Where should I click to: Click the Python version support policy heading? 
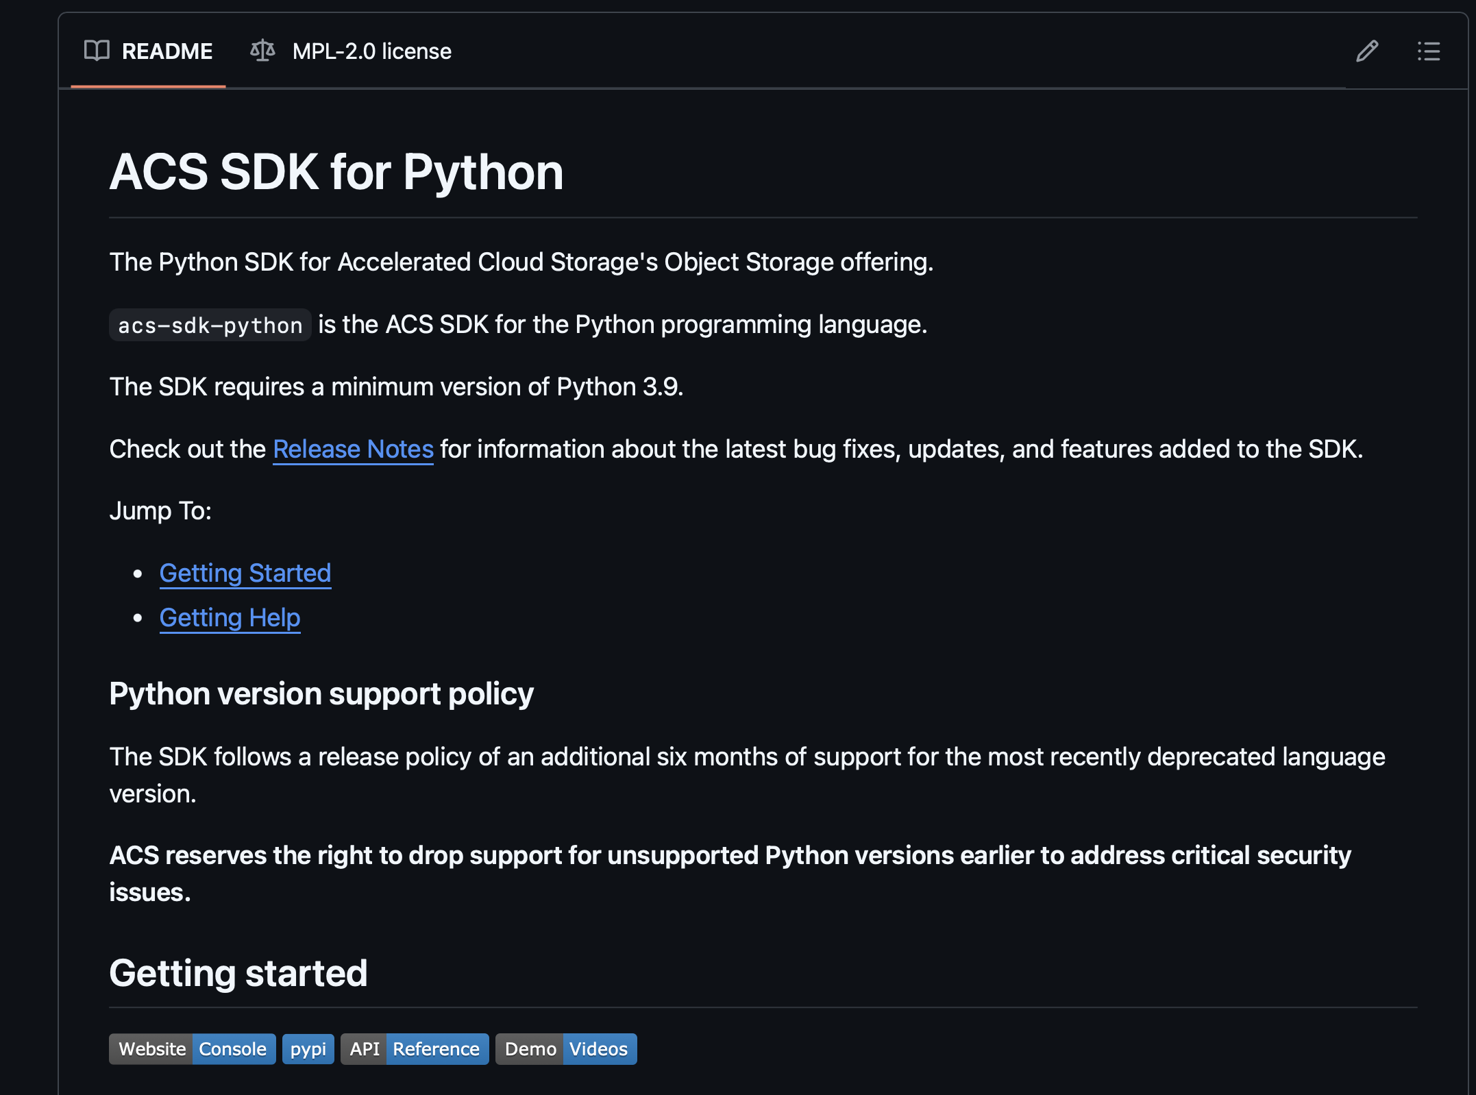(x=321, y=694)
